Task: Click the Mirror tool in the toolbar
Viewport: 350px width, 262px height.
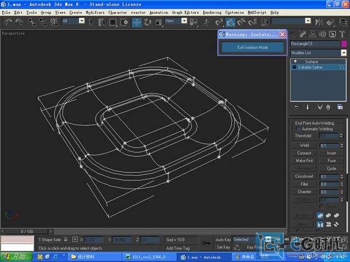Action: click(319, 22)
